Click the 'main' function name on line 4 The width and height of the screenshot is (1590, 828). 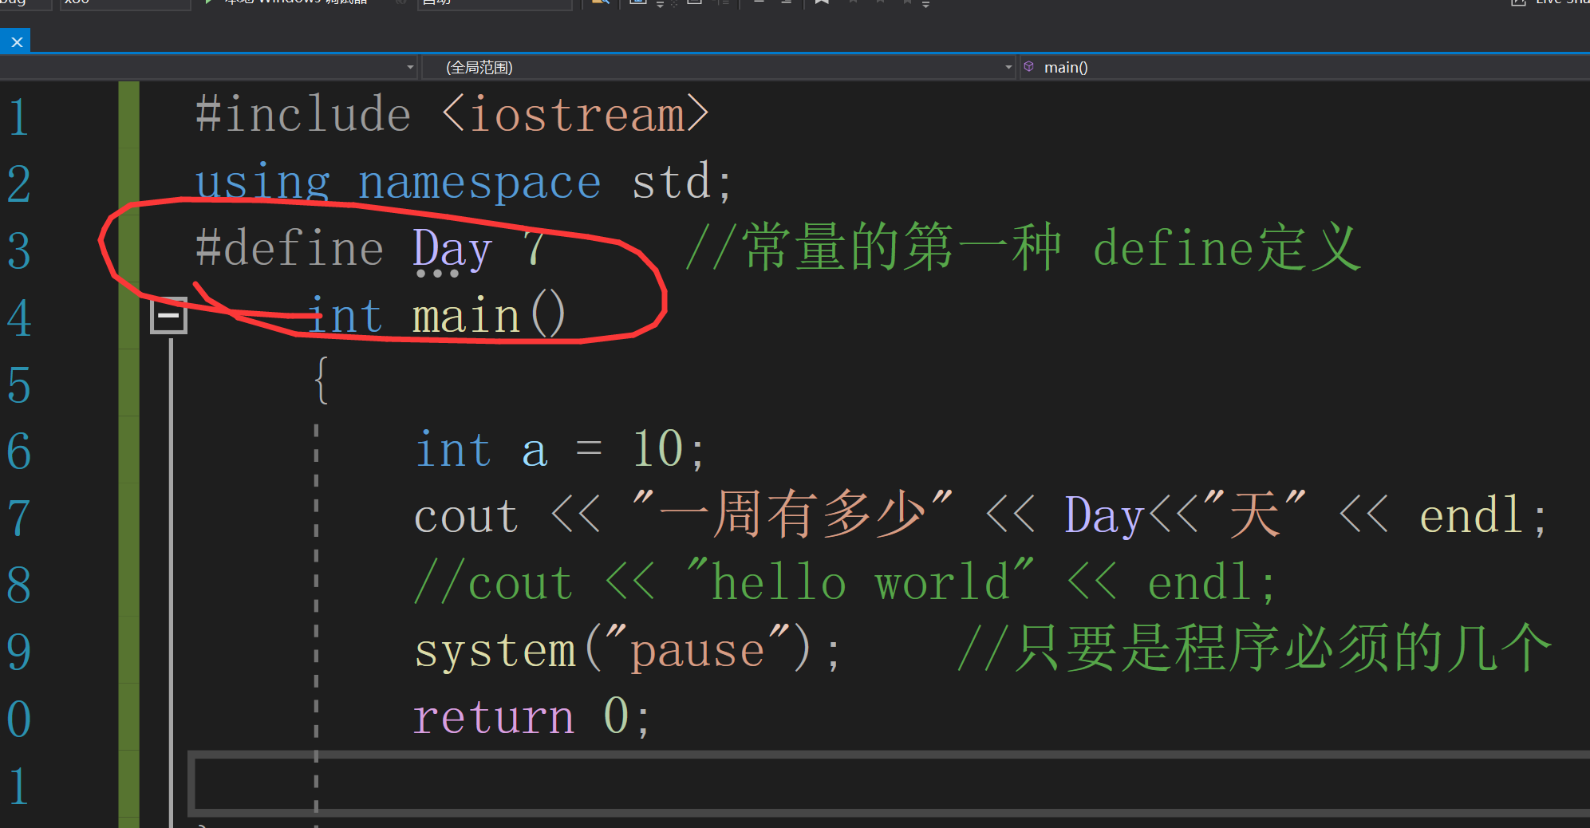pos(467,316)
